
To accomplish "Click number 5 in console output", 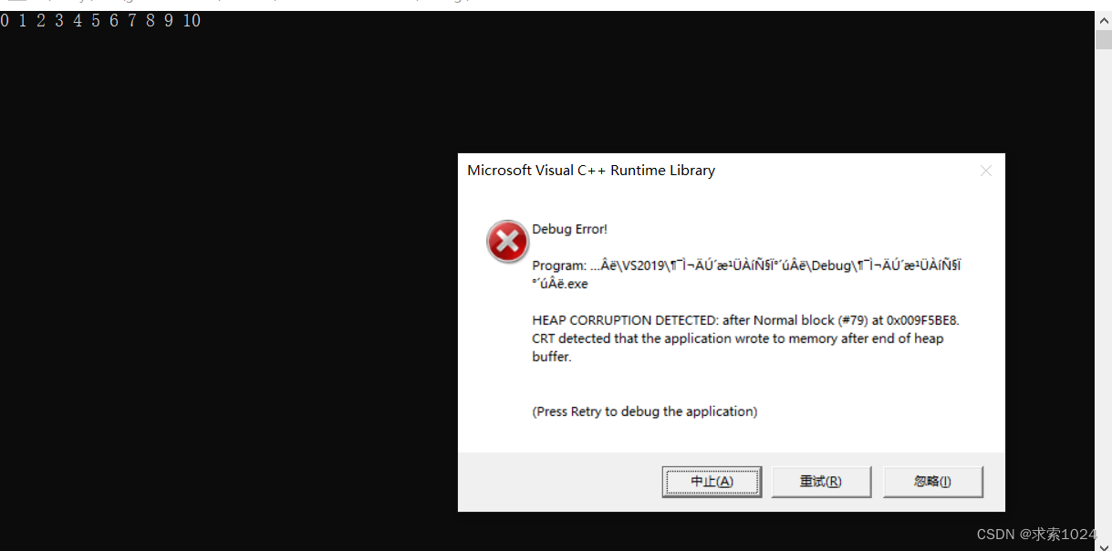I will pos(95,20).
